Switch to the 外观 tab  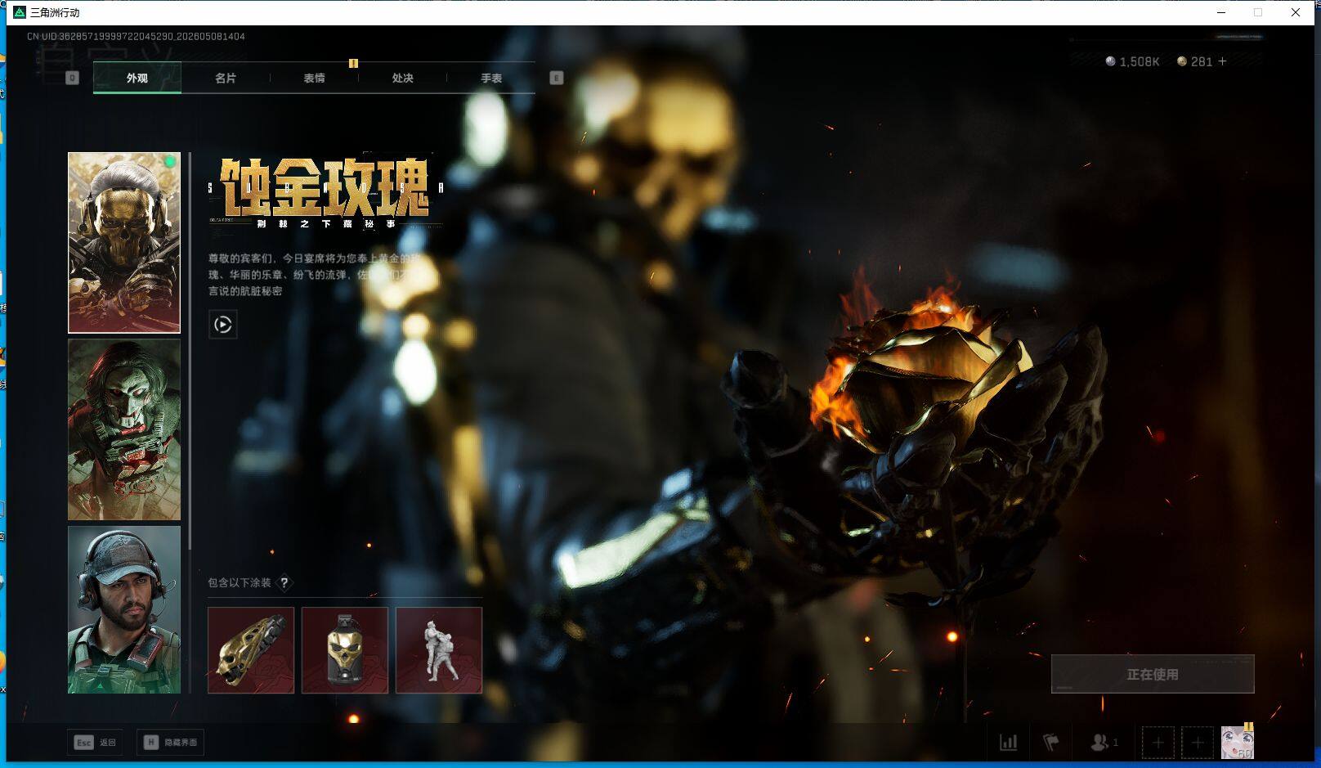(x=137, y=78)
